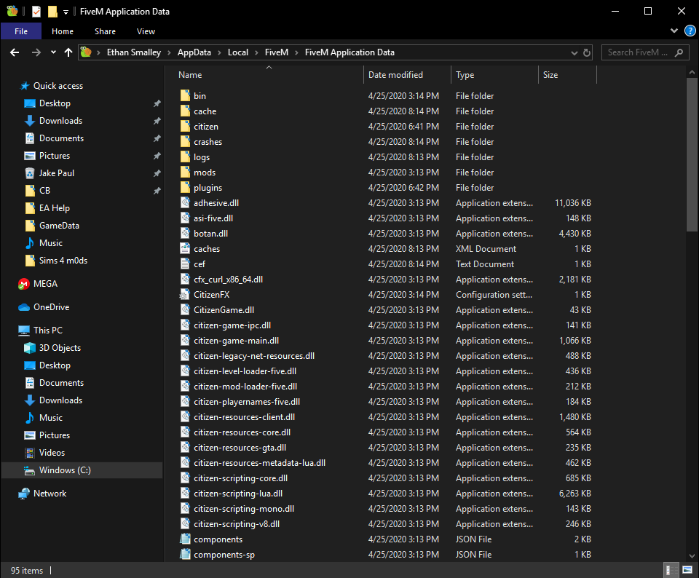The height and width of the screenshot is (578, 699).
Task: Open help with the question mark icon
Action: coord(690,31)
